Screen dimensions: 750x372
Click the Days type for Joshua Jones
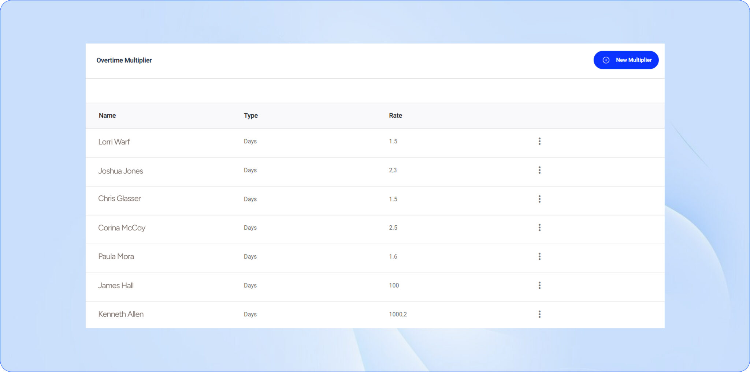pyautogui.click(x=250, y=170)
